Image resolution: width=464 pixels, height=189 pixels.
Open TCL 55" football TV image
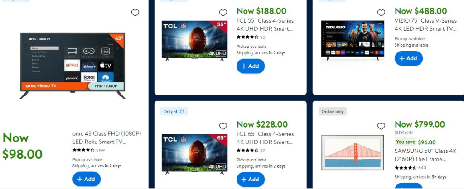(x=195, y=41)
